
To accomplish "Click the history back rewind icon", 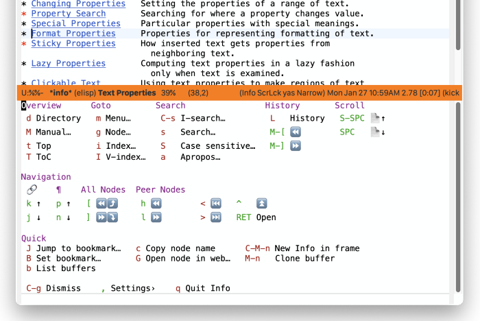I will pos(296,132).
